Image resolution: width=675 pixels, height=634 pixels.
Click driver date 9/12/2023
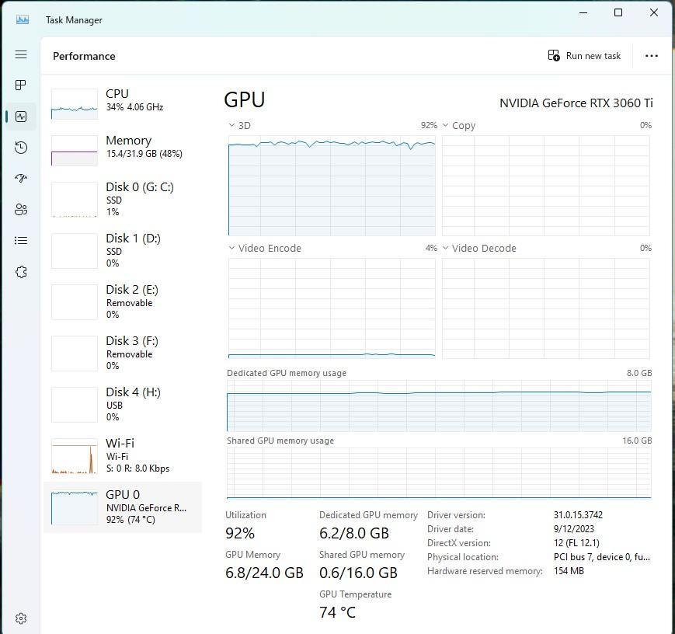(x=574, y=529)
